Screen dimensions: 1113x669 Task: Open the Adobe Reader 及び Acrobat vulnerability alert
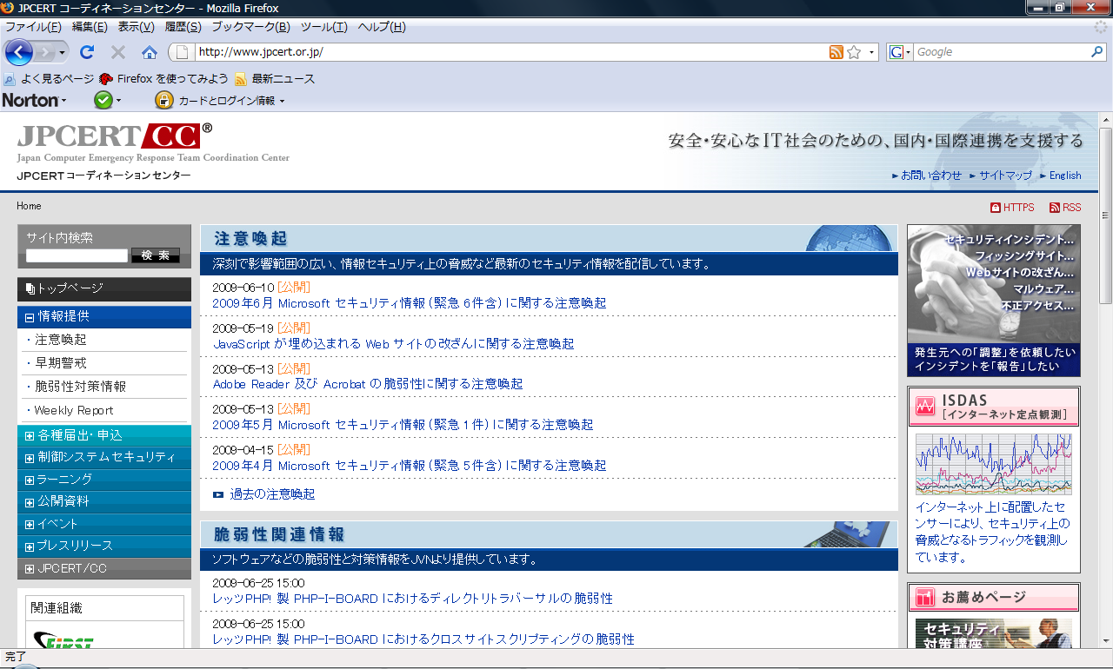pos(368,384)
